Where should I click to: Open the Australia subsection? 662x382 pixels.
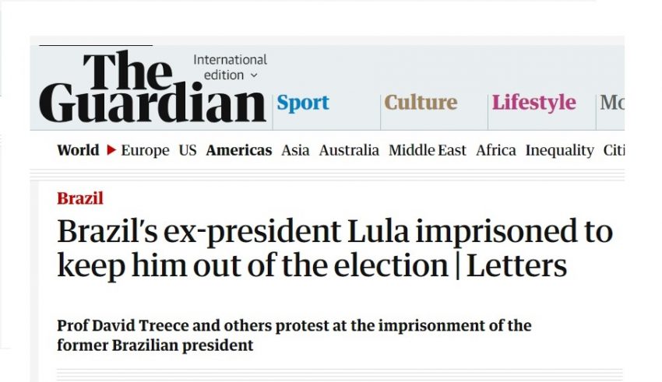pos(349,150)
